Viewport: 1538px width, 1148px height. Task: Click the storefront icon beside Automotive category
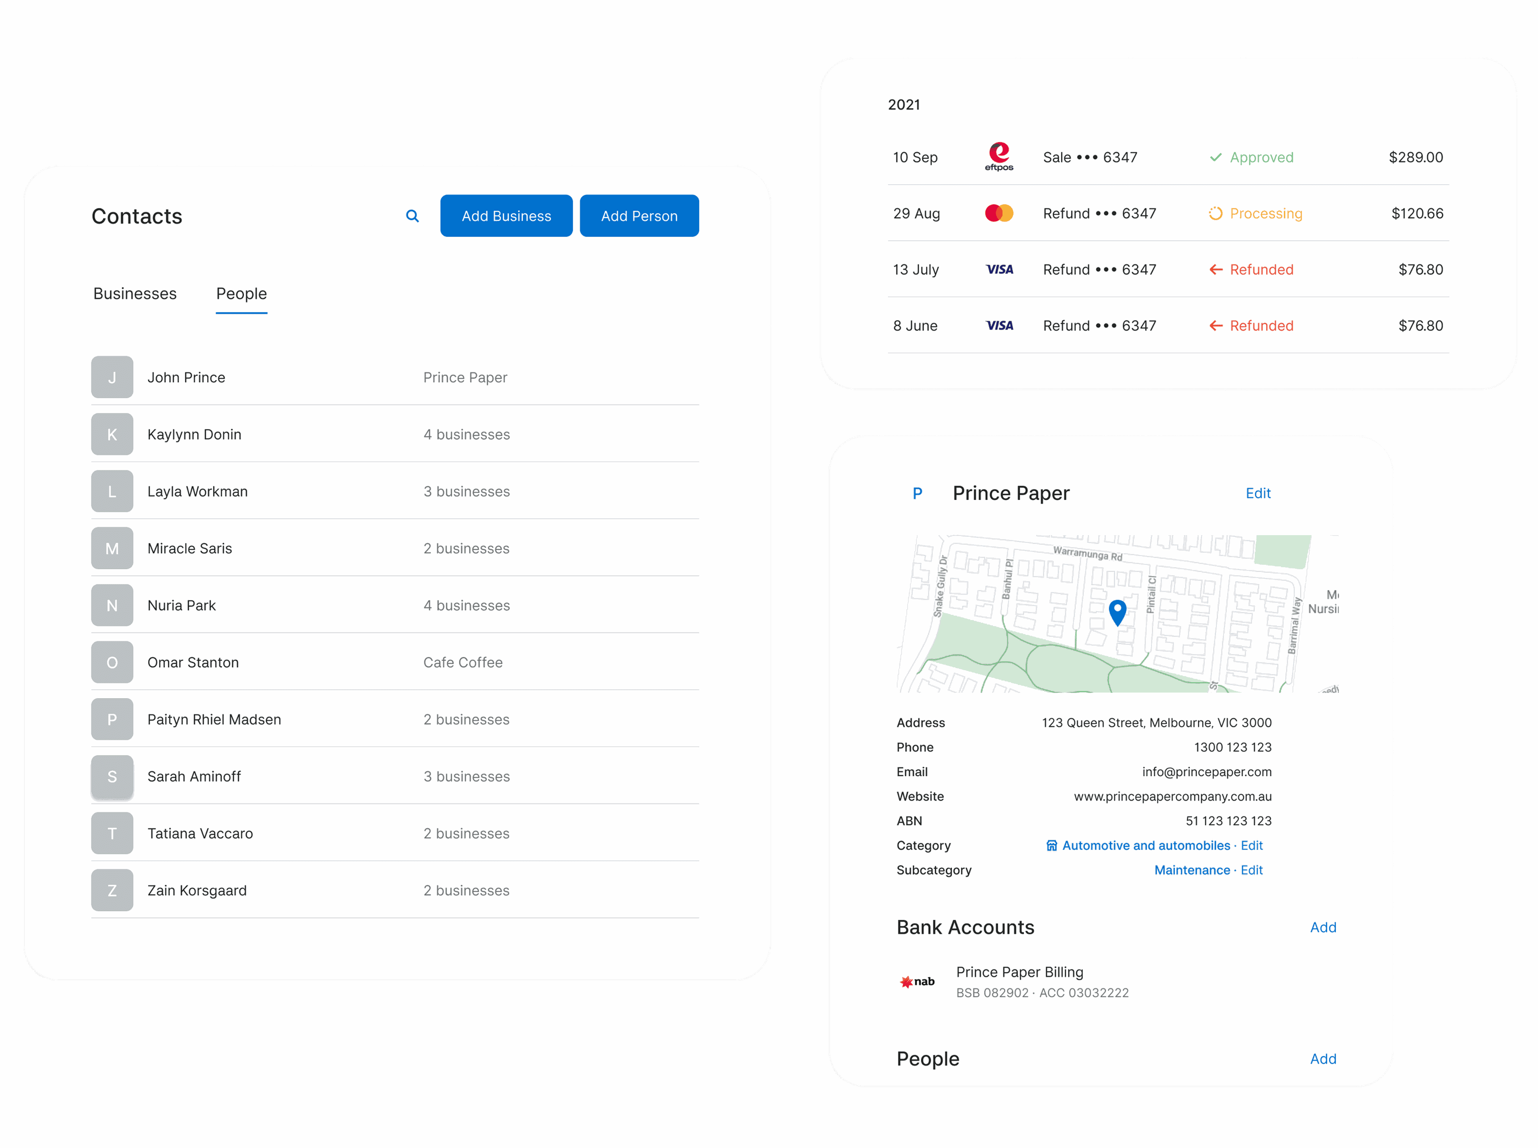1052,846
